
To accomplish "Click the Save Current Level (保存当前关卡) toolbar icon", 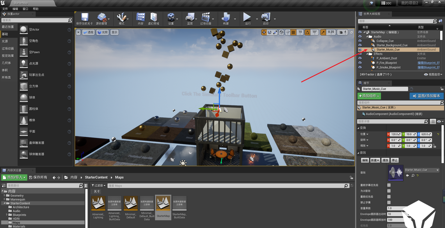I will (84, 18).
